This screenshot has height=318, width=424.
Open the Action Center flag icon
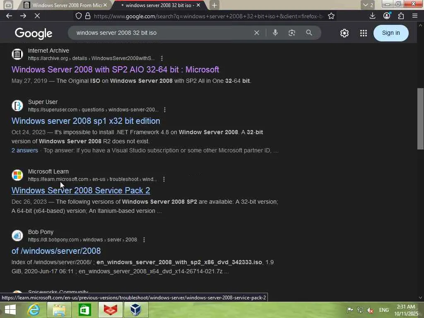(350, 310)
